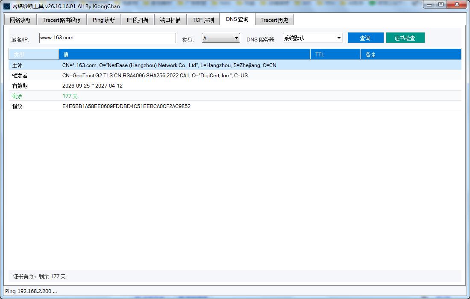470x299 pixels.
Task: Select the DNS 查询 tab
Action: [x=237, y=19]
